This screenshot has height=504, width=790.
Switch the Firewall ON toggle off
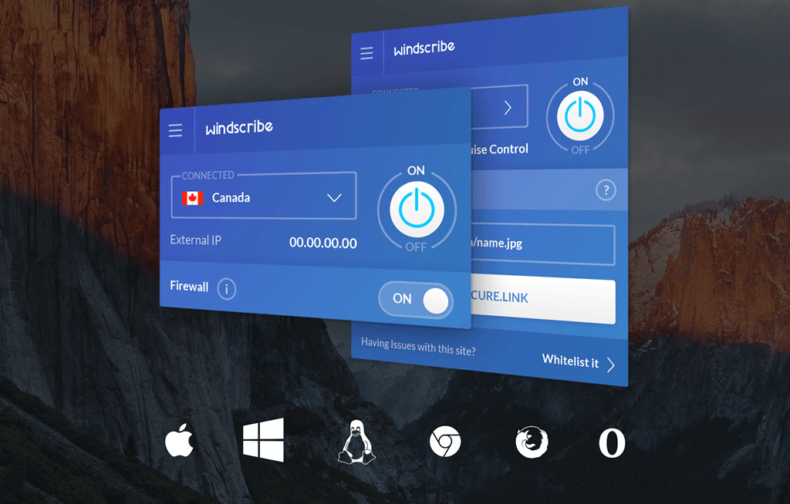click(x=416, y=300)
